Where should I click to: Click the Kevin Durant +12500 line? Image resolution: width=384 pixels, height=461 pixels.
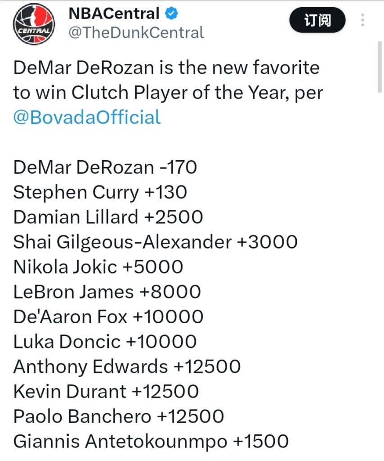pos(106,391)
